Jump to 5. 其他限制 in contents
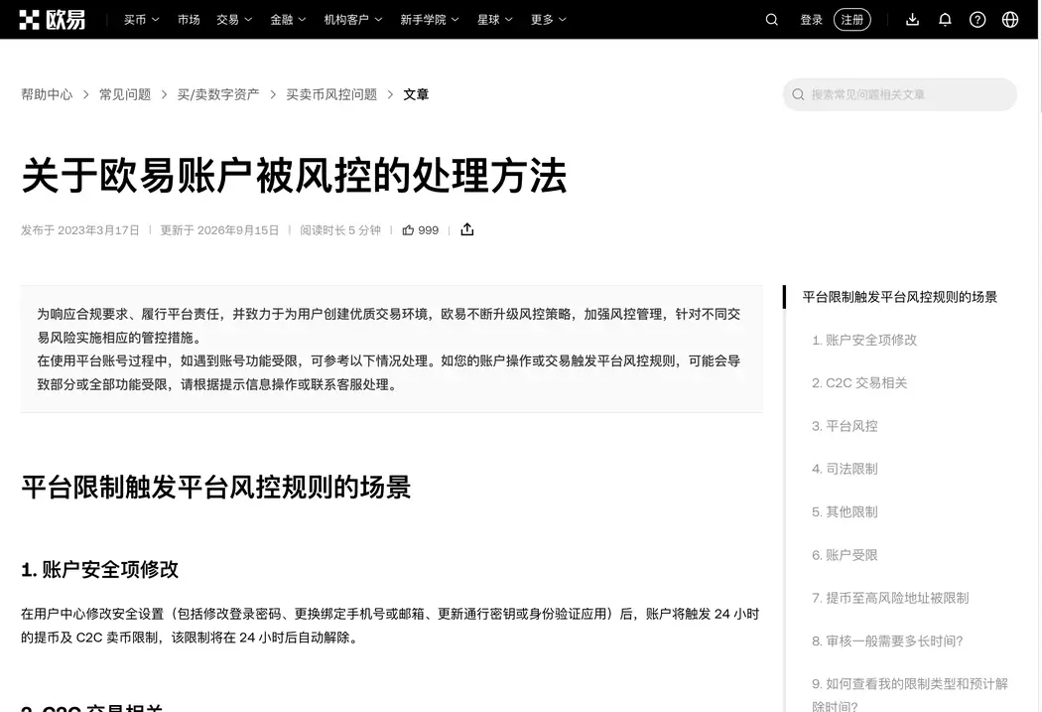 point(845,511)
